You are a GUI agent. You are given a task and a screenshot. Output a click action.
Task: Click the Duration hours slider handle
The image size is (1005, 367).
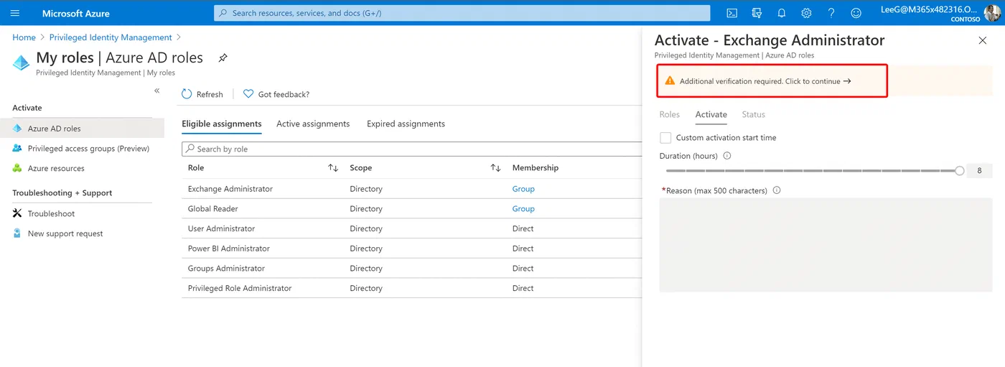pos(960,171)
